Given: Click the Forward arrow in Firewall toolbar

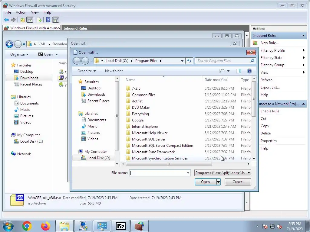Looking at the screenshot, I should point(13,20).
